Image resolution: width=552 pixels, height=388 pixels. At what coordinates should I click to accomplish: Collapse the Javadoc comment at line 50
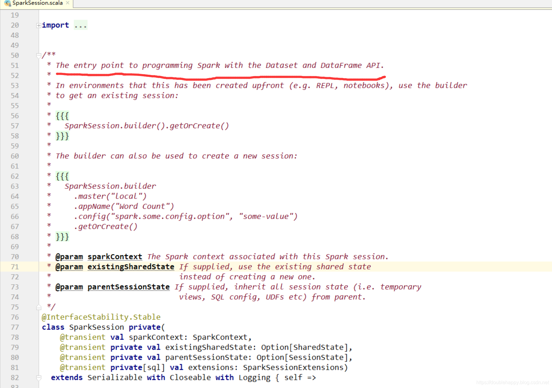point(39,56)
